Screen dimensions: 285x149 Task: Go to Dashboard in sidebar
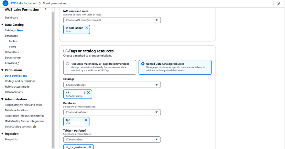pyautogui.click(x=11, y=17)
